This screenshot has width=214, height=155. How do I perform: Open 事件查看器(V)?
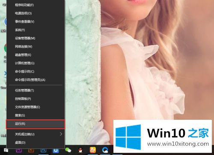coord(36,21)
